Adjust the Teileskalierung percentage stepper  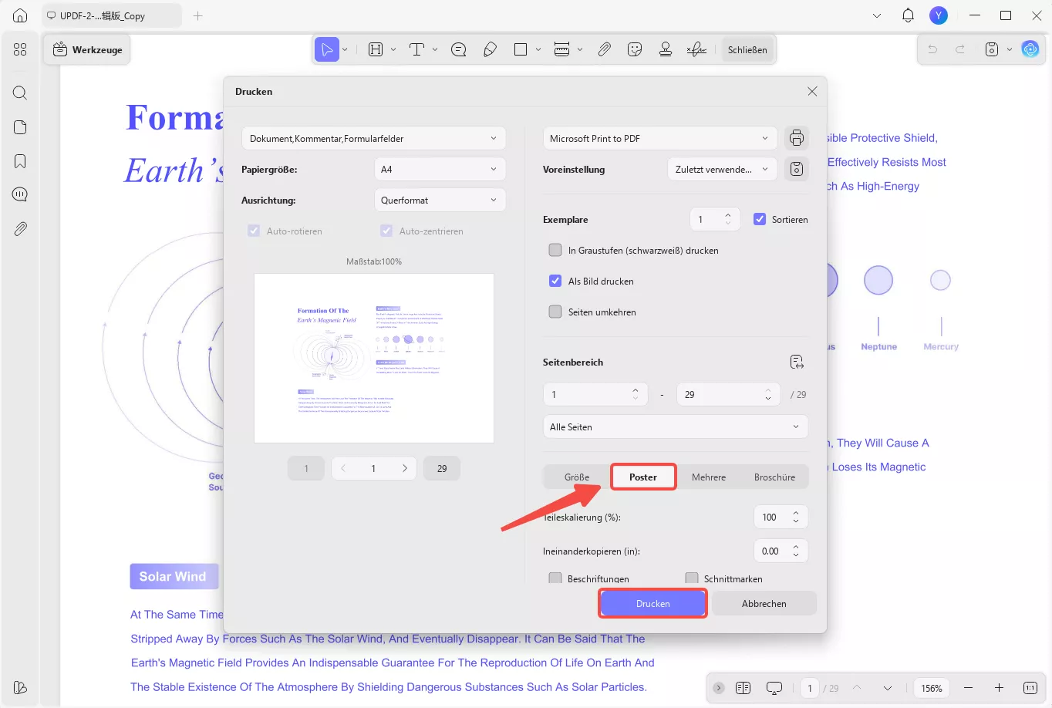796,517
